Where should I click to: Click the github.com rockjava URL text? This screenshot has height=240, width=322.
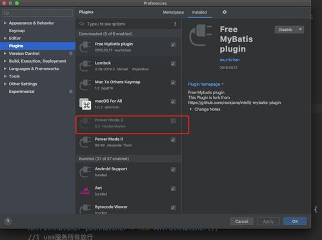(x=234, y=103)
